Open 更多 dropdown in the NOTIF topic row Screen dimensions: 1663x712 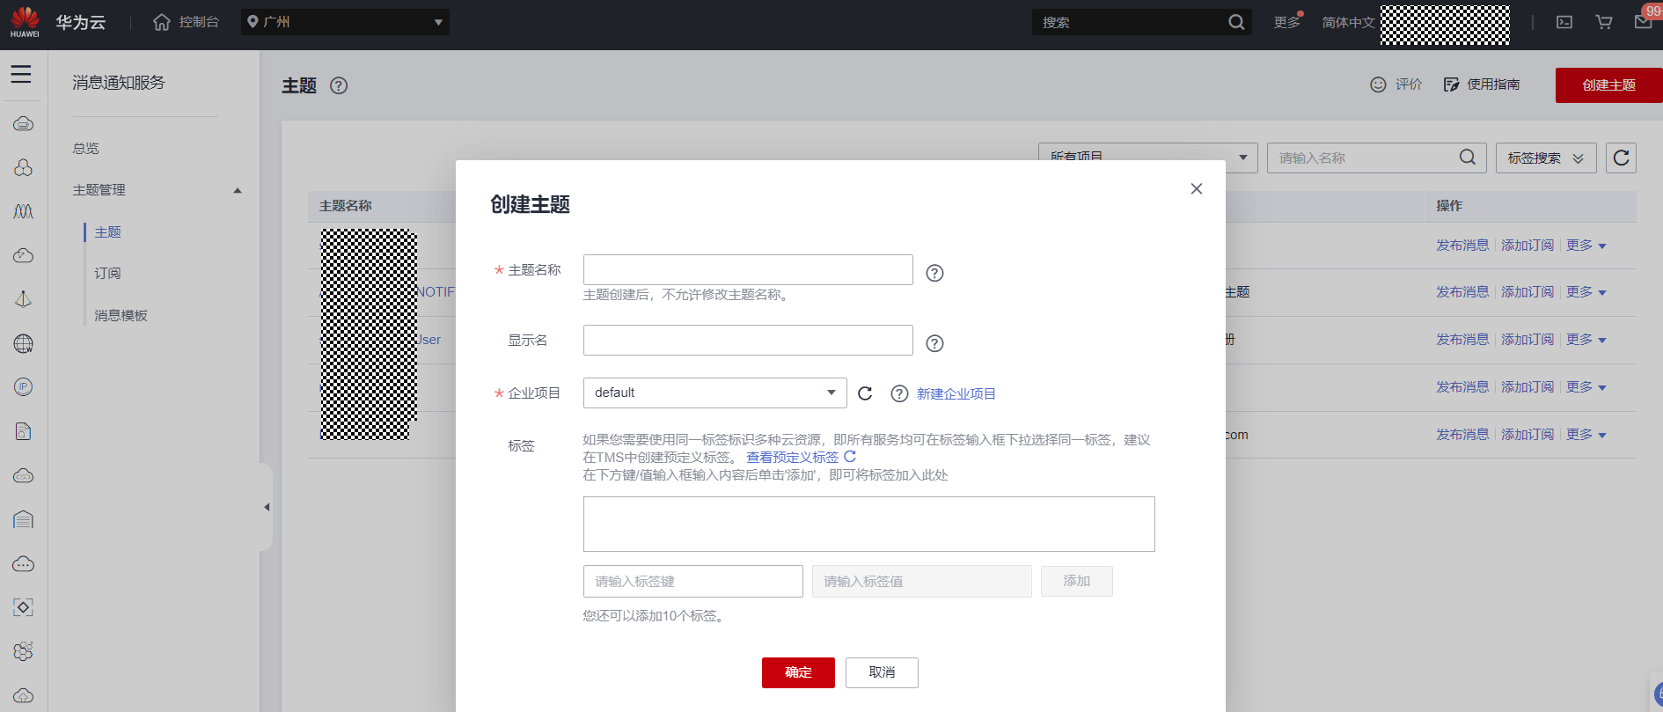[x=1586, y=292]
